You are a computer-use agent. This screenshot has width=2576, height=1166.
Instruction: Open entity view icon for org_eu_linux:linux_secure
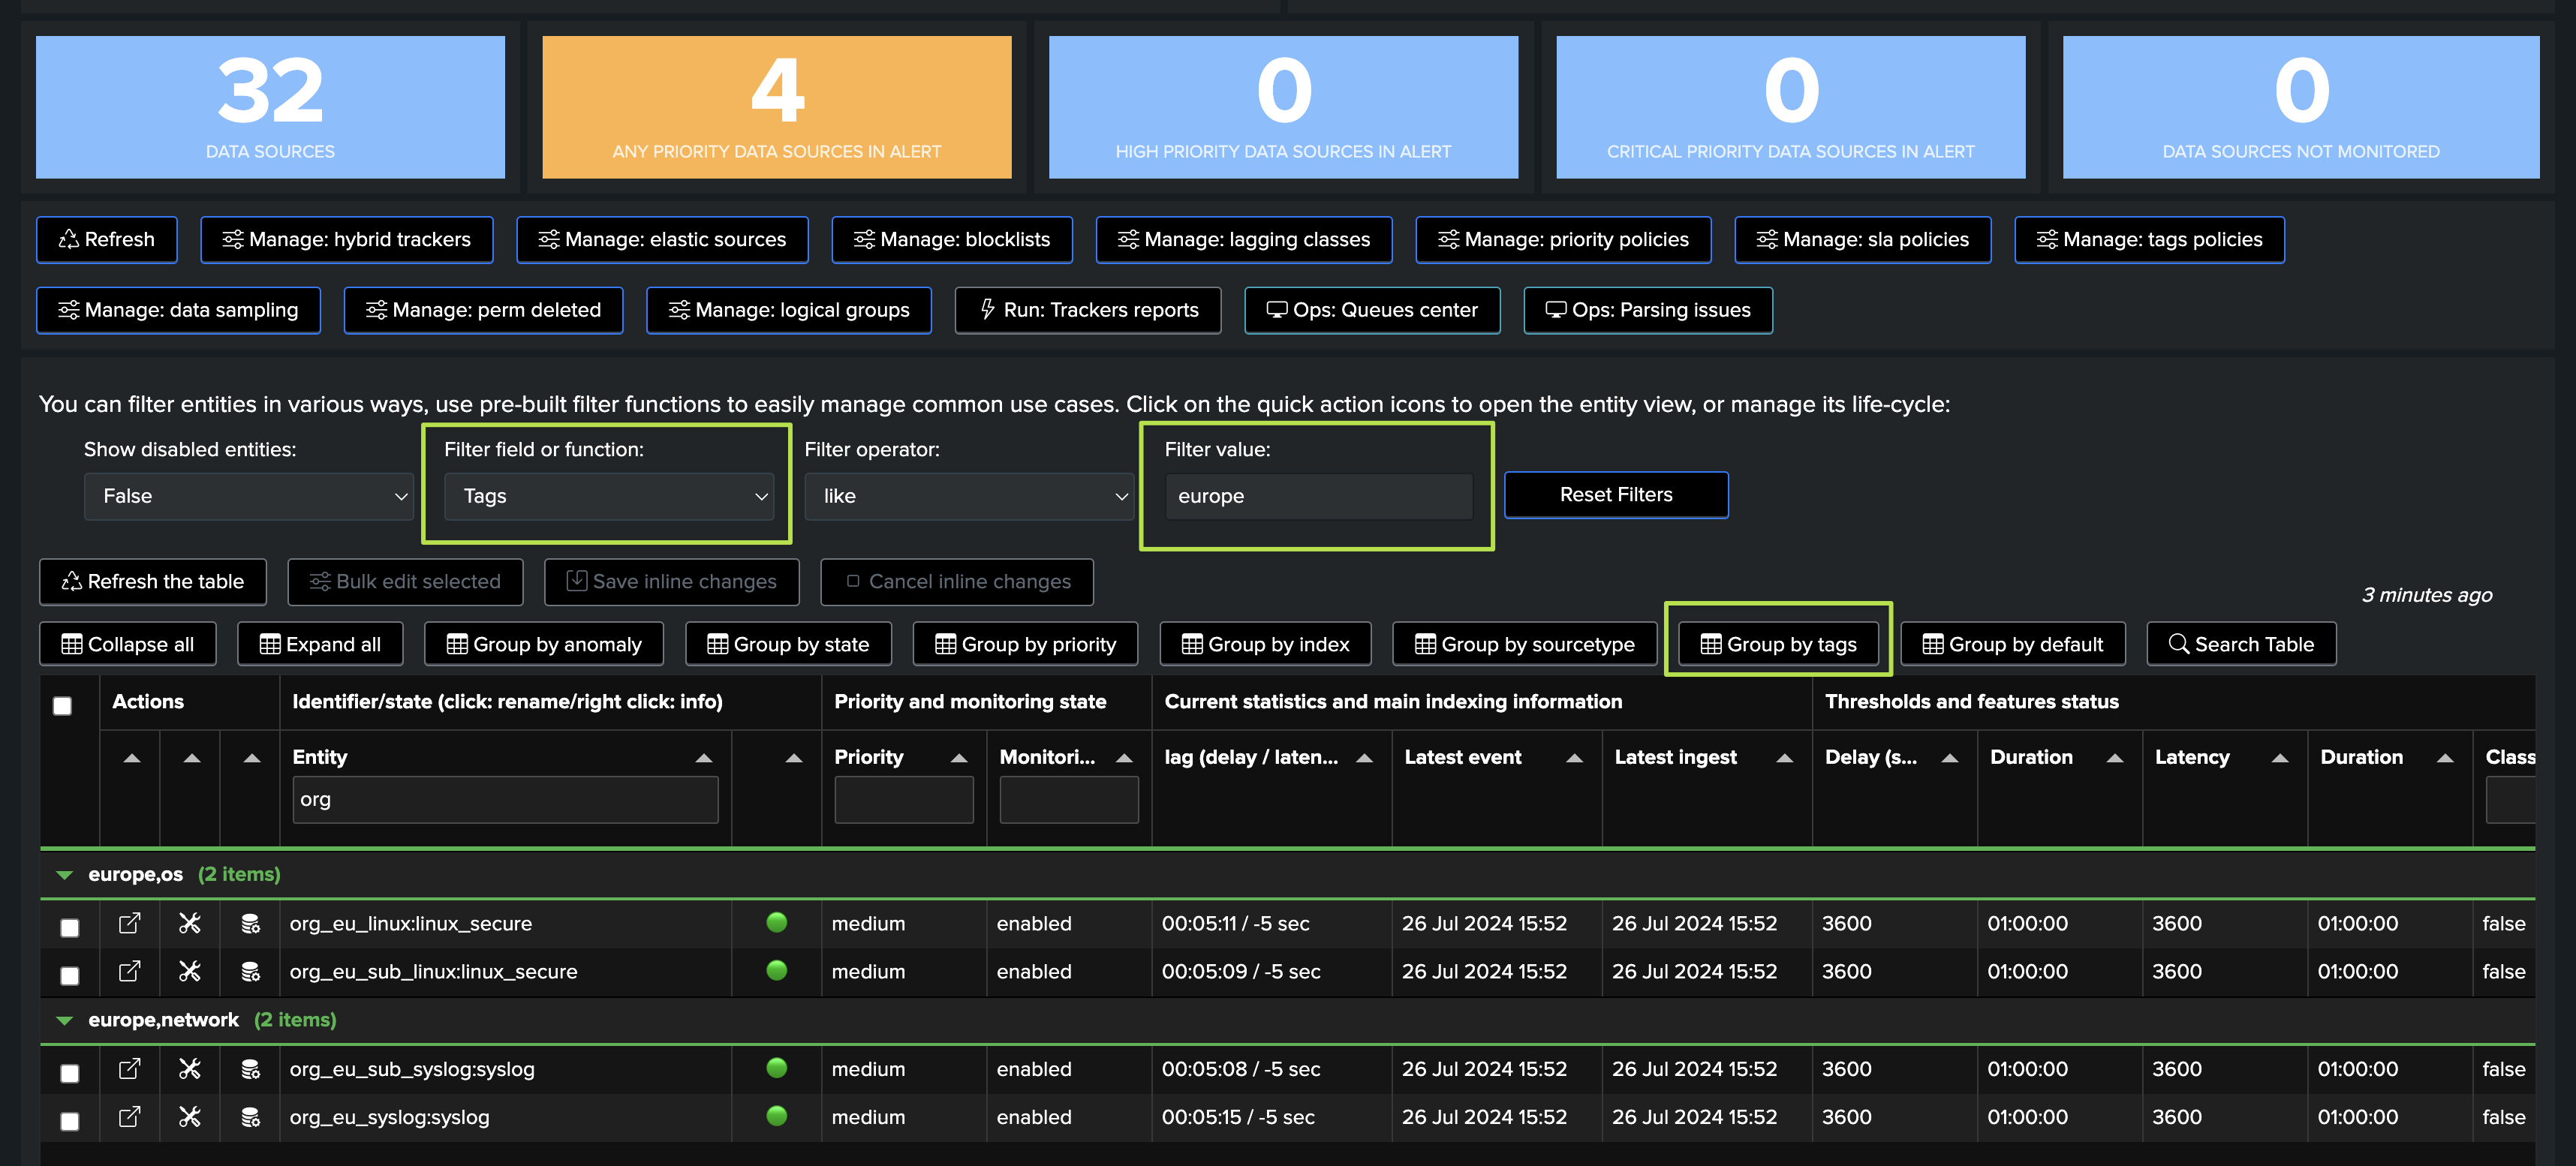tap(129, 923)
